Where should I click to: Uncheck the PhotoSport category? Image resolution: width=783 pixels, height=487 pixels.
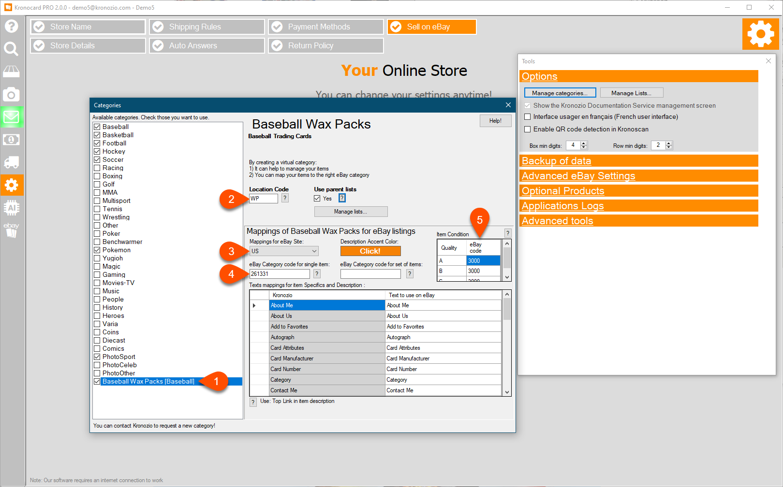click(97, 357)
